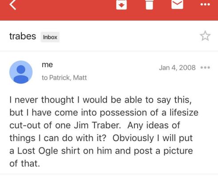
Task: Tap the divider below the subject row
Action: [109, 51]
